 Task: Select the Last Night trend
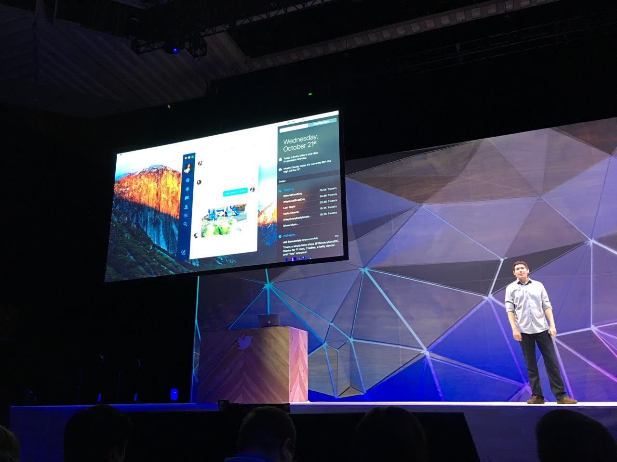coord(290,206)
